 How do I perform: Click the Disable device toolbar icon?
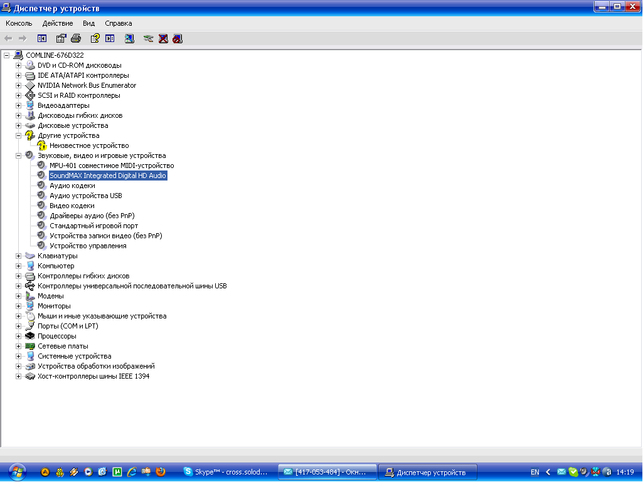(x=178, y=38)
